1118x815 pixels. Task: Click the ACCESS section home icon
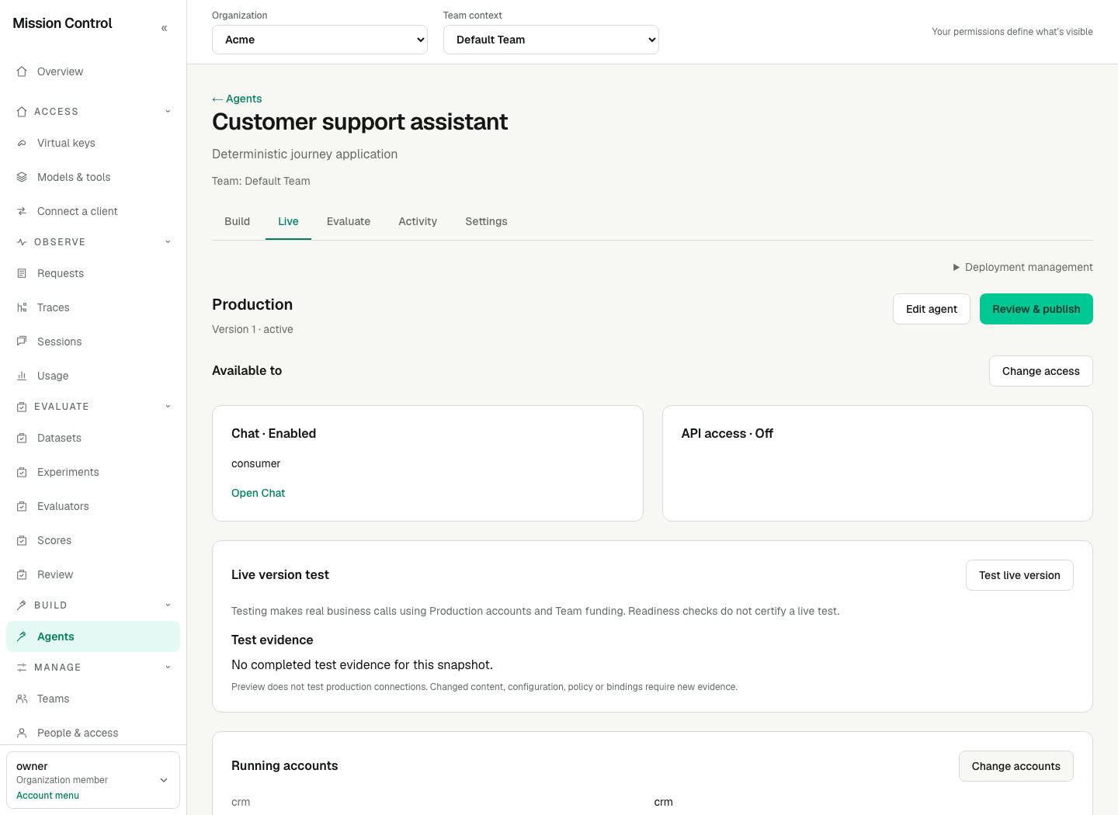click(x=22, y=112)
